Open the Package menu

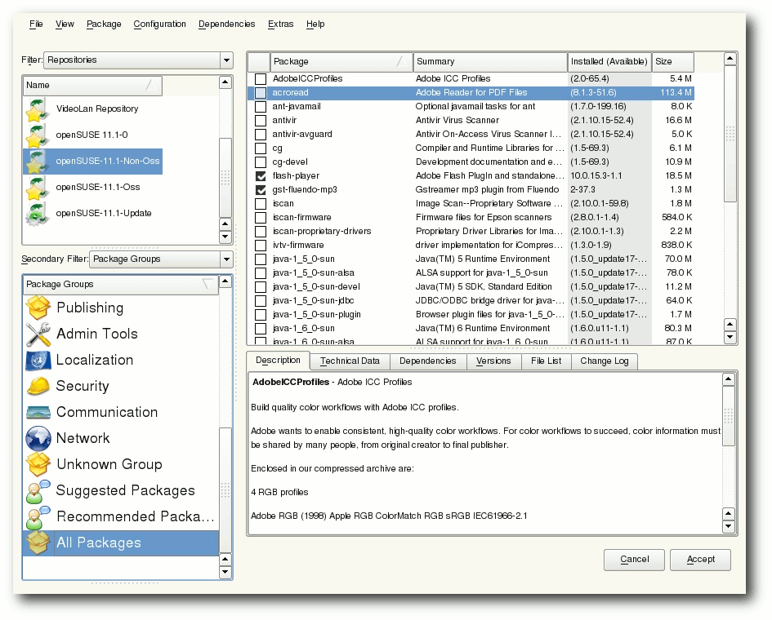click(104, 24)
